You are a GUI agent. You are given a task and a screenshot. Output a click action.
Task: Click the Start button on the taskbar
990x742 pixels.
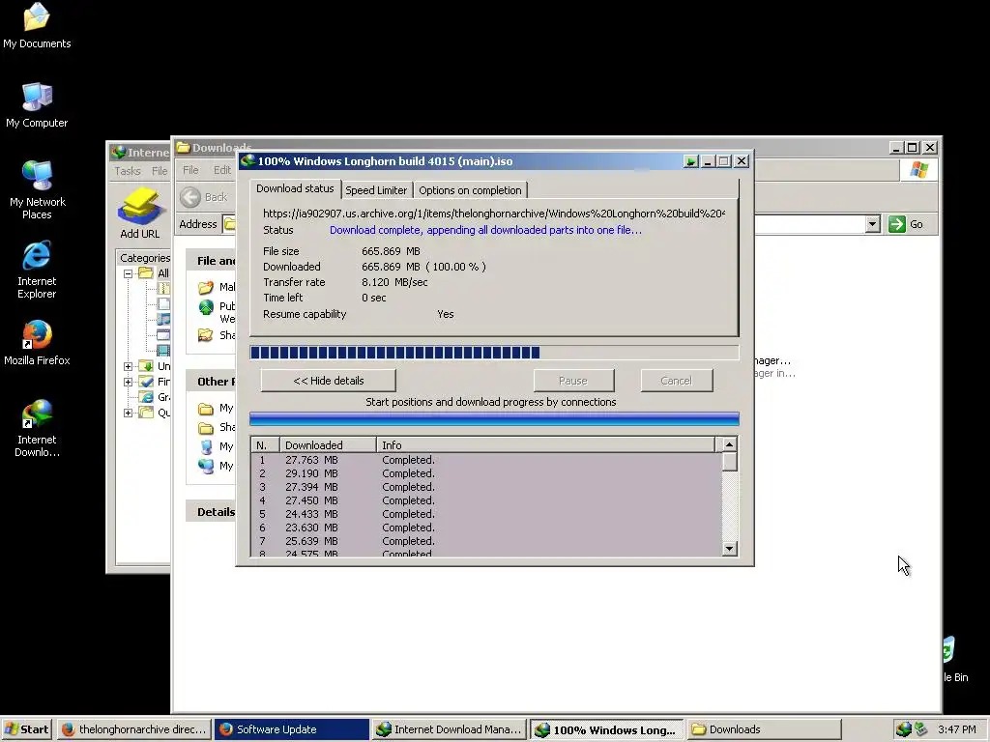[27, 729]
